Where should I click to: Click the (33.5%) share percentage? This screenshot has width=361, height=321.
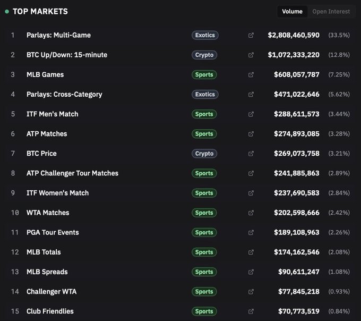[339, 35]
